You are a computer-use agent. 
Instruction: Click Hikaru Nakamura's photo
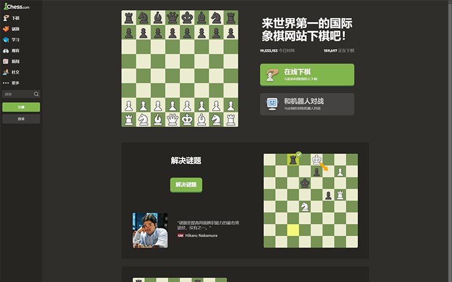coord(150,230)
